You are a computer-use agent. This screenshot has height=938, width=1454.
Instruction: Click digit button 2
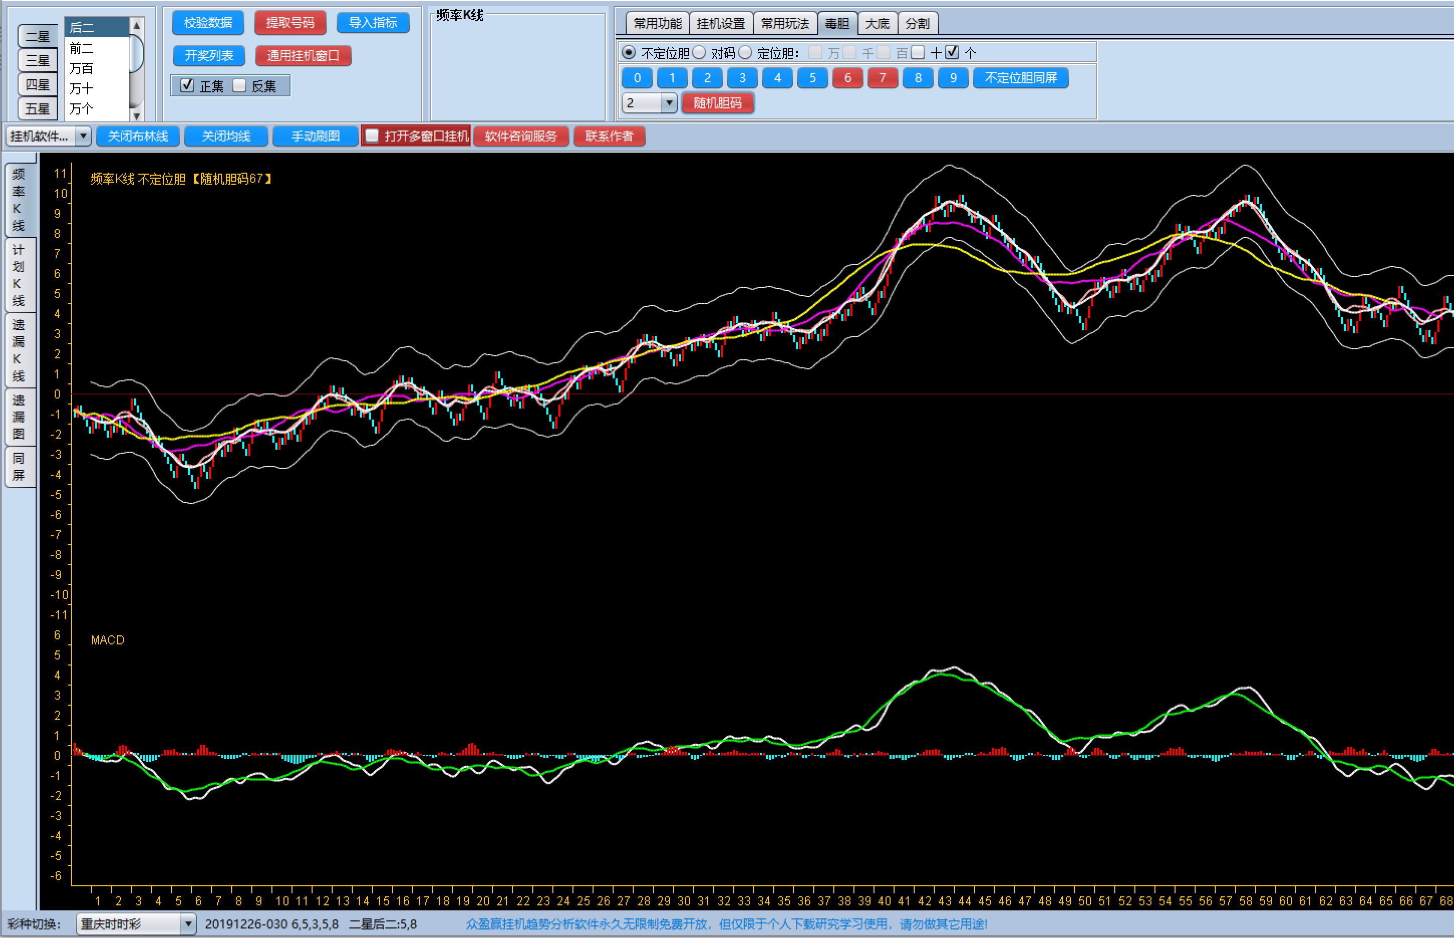tap(707, 78)
